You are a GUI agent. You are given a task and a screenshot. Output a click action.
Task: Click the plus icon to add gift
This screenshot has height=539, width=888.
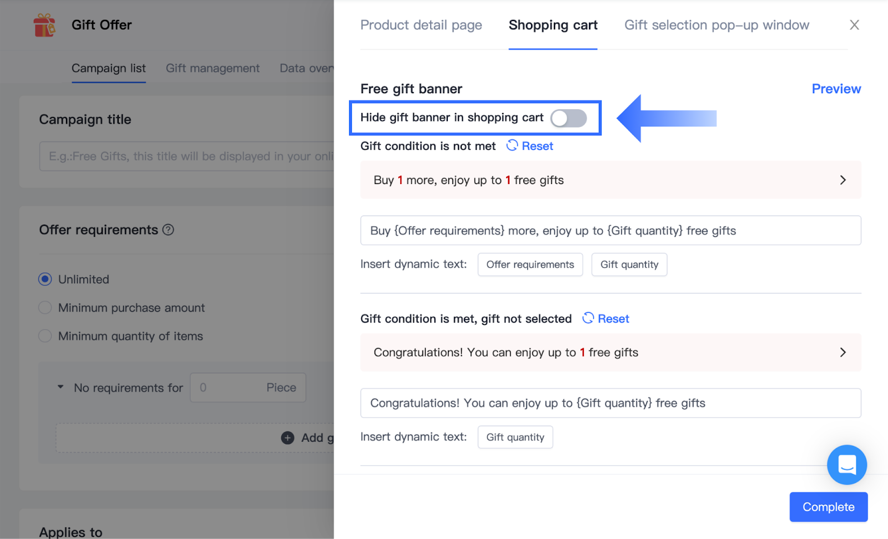[287, 438]
